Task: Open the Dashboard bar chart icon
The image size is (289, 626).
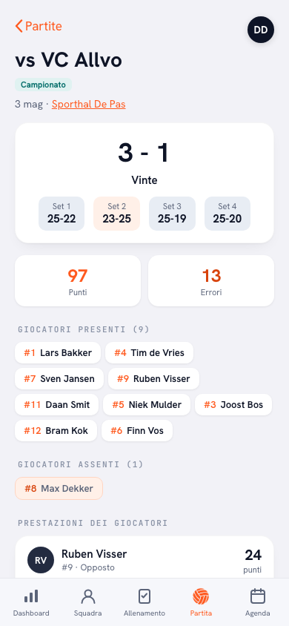Action: tap(31, 596)
